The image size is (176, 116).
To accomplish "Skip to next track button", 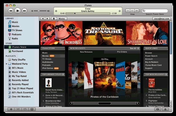I will [24, 11].
